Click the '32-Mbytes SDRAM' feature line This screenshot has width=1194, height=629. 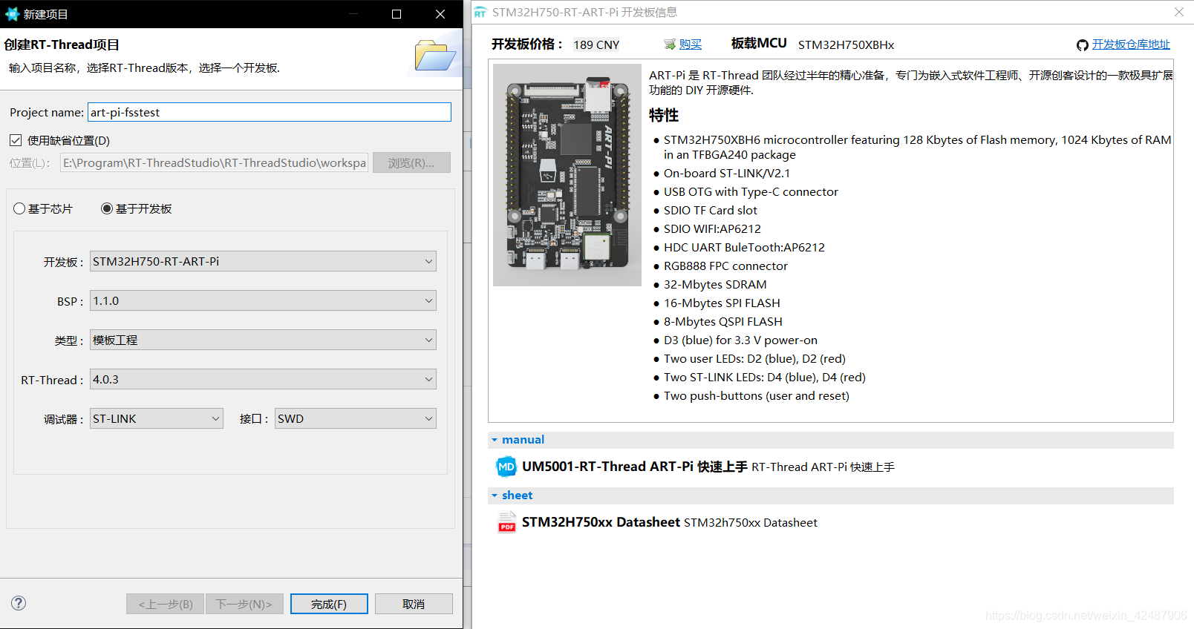715,285
